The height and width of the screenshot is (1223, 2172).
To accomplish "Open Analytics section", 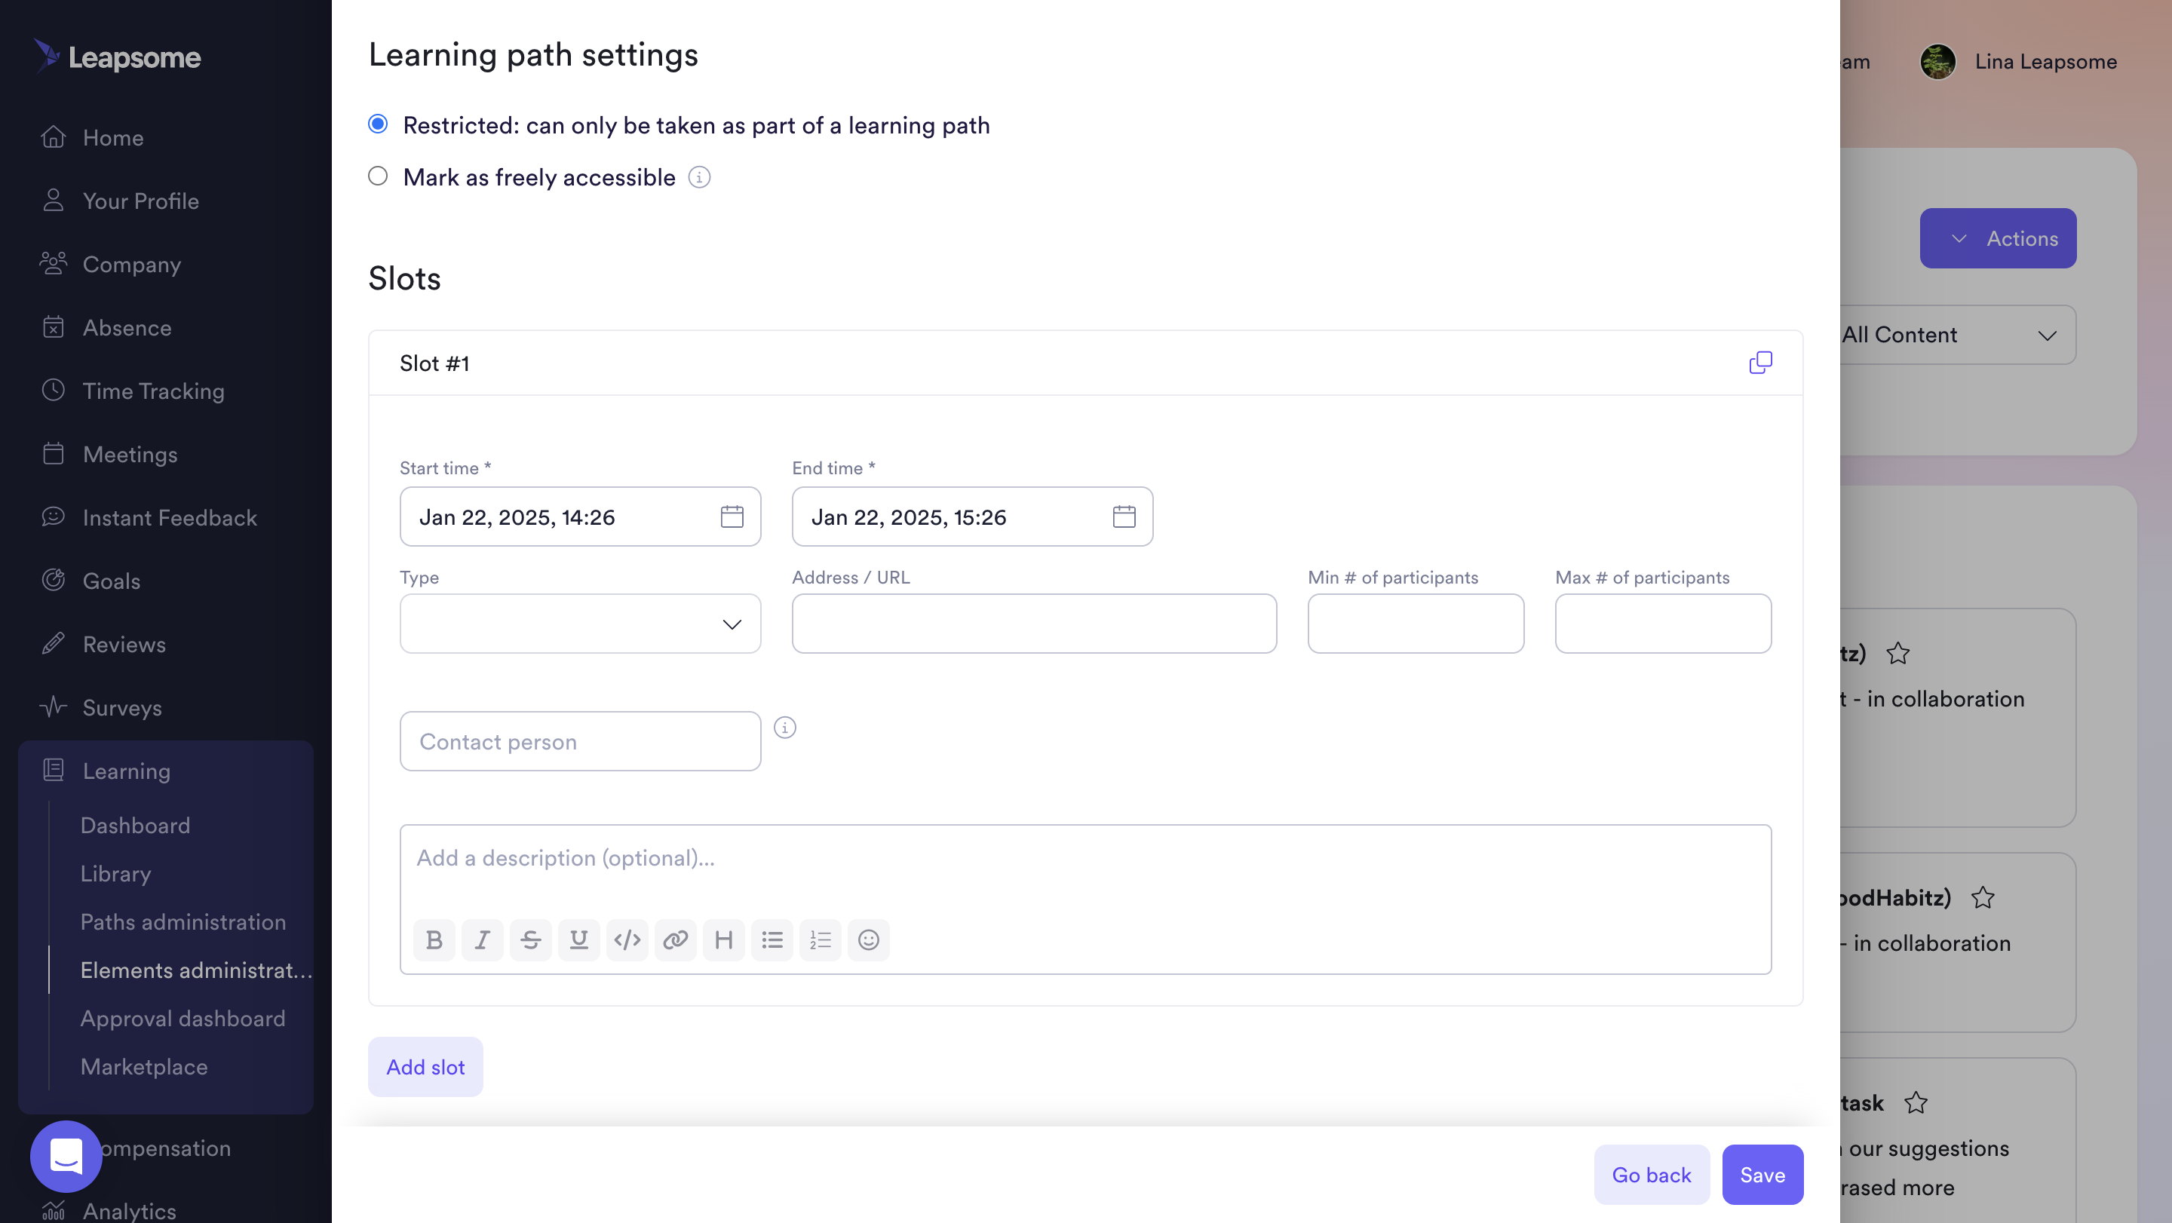I will (x=129, y=1210).
